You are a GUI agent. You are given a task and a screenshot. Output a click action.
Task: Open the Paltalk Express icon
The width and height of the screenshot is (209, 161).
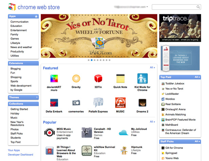pyautogui.click(x=98, y=102)
